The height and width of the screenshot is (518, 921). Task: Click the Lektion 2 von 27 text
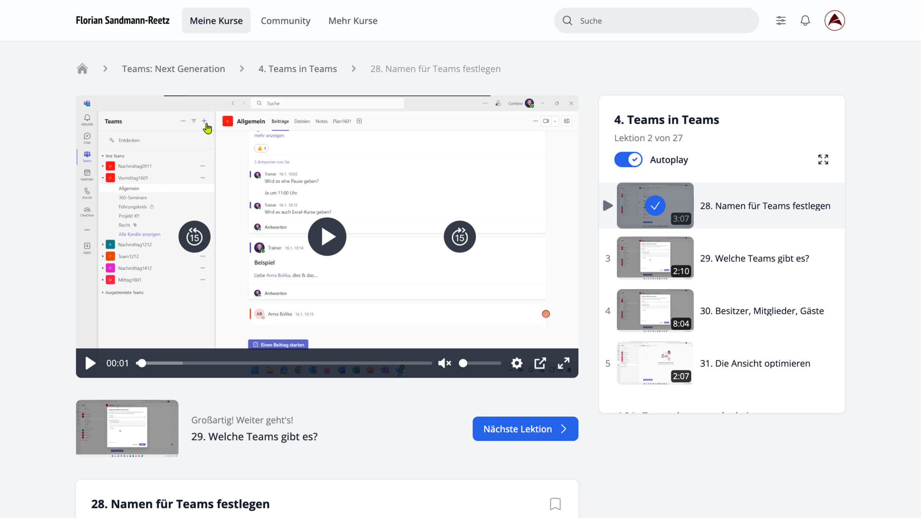pyautogui.click(x=648, y=138)
